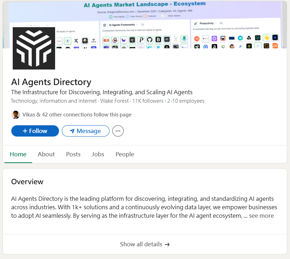Screen dimensions: 290x259
Task: Click Vikas's profile picture
Action: click(16, 115)
